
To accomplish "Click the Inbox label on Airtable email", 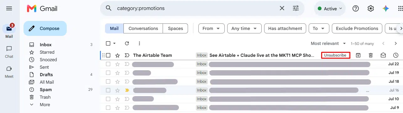I will tap(202, 55).
